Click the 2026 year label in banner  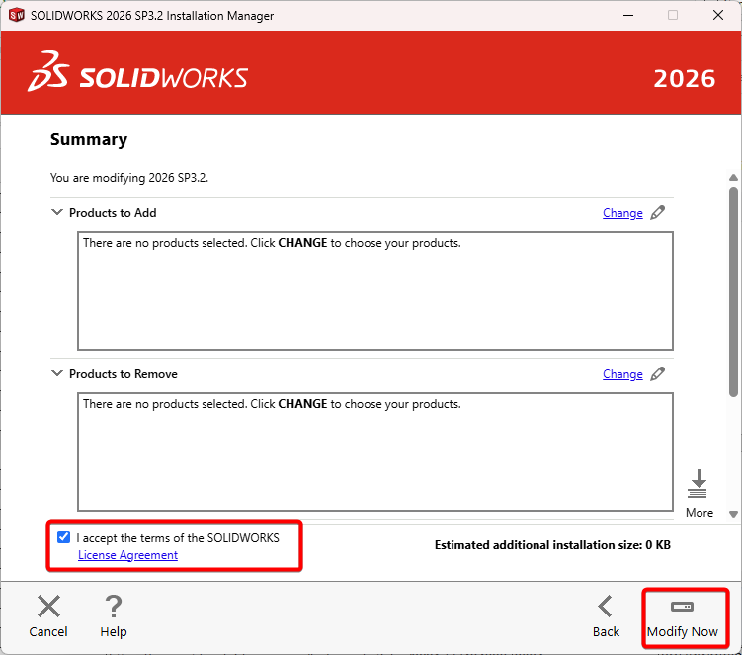(x=685, y=79)
